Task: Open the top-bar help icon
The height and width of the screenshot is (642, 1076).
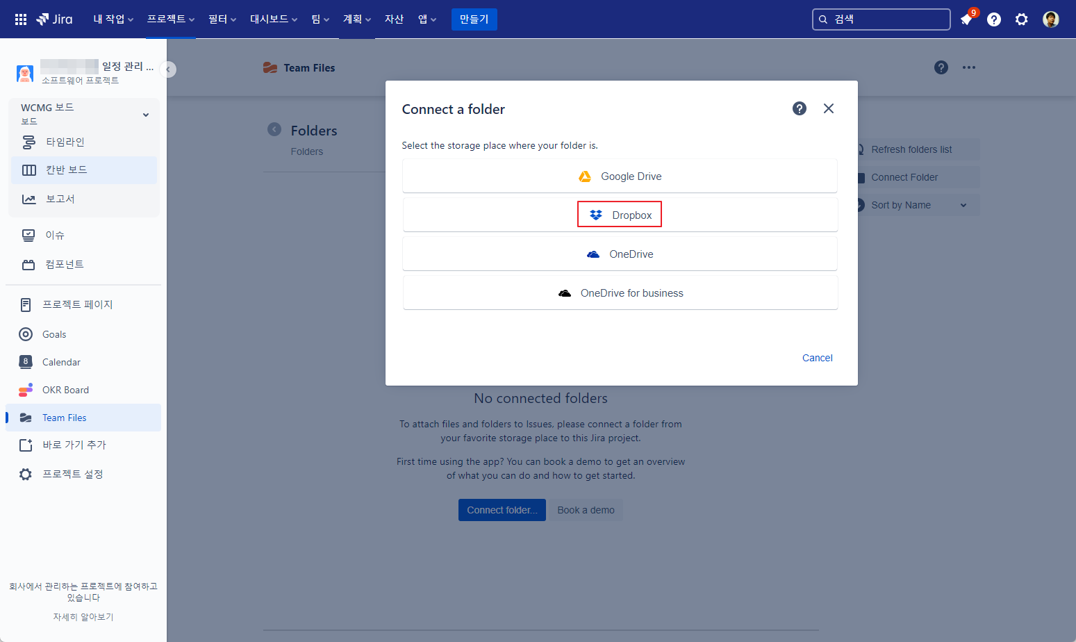Action: click(994, 19)
